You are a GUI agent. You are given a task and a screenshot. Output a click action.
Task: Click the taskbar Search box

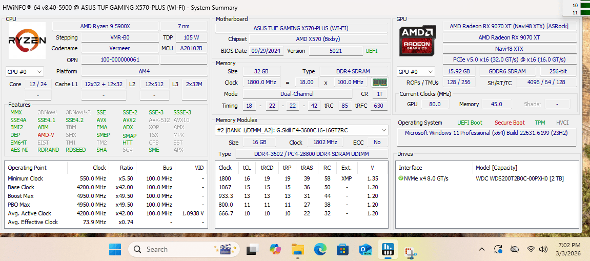[184, 249]
